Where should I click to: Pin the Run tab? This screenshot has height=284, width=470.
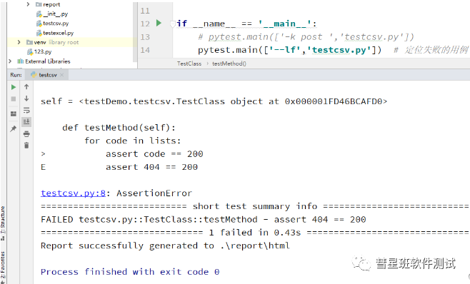point(13,129)
